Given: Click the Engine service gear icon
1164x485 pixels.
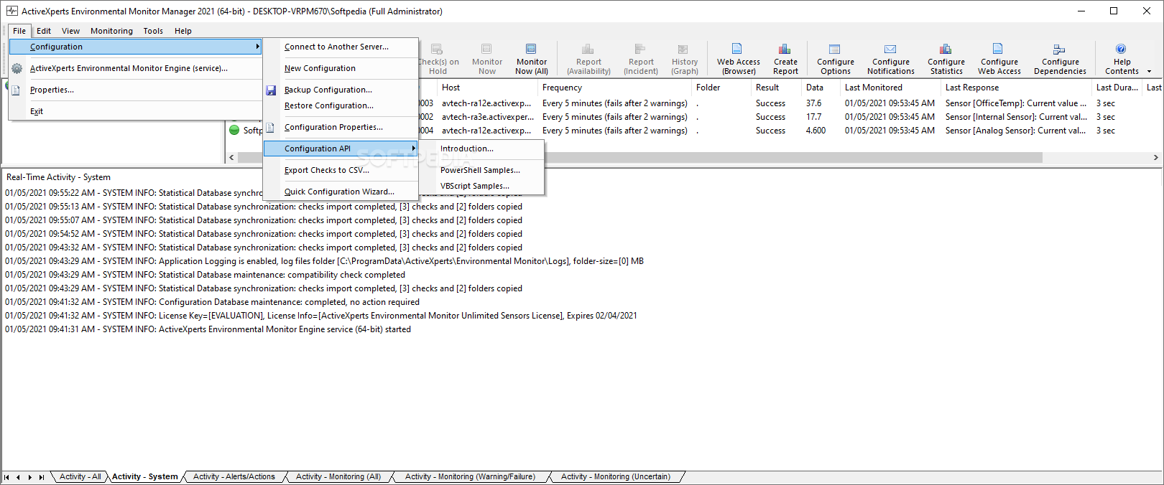Looking at the screenshot, I should click(17, 68).
